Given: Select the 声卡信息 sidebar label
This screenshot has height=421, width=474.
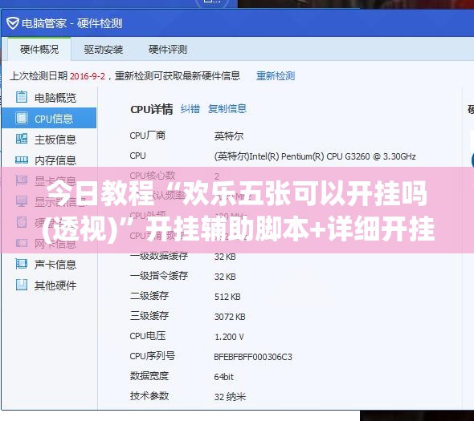Looking at the screenshot, I should [55, 265].
